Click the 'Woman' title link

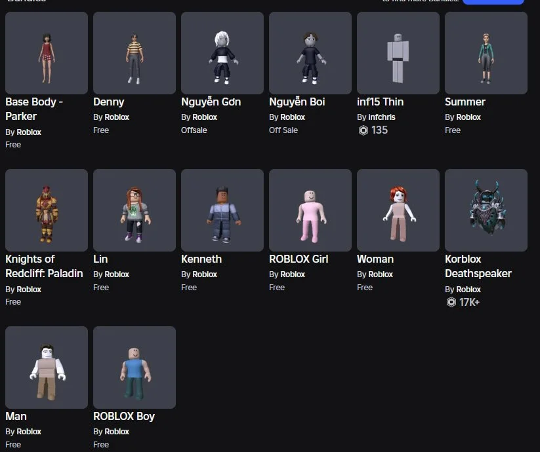click(375, 259)
